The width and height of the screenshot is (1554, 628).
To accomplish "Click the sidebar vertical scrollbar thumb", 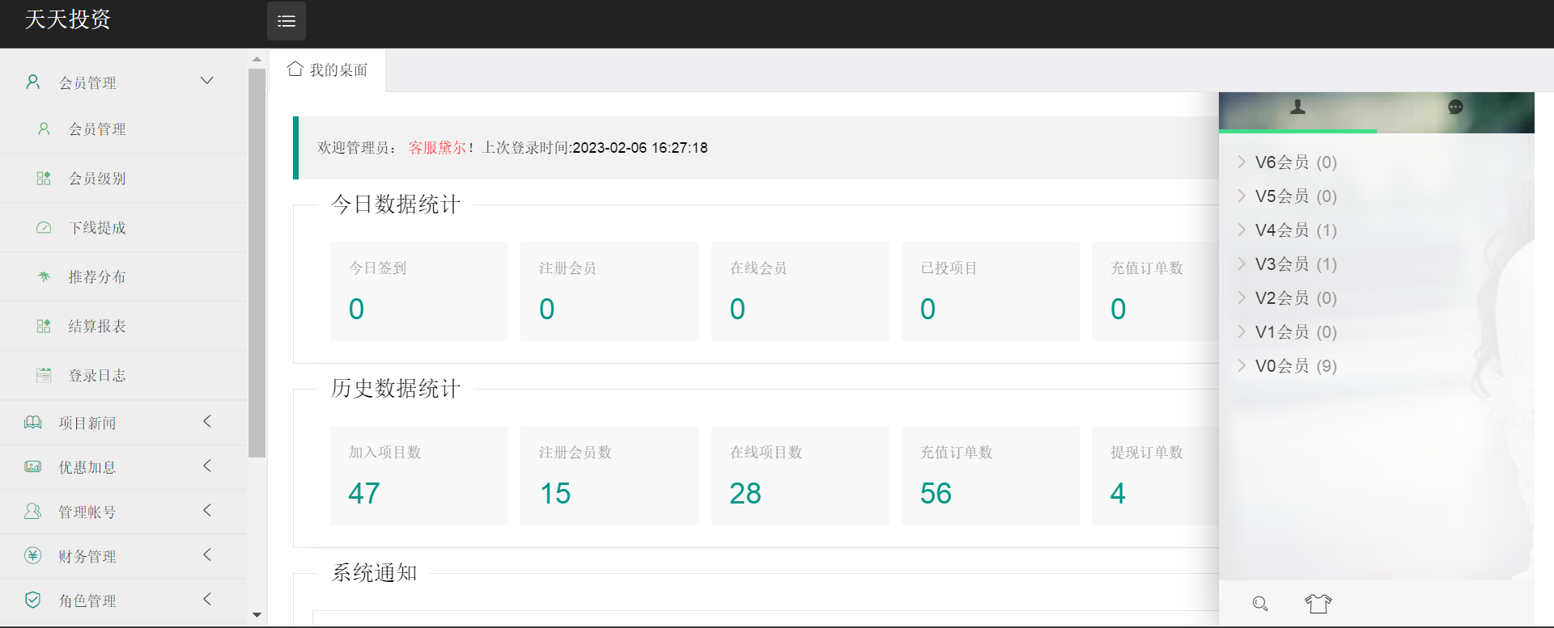I will click(257, 263).
